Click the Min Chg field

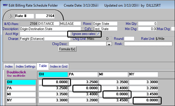click(x=147, y=29)
